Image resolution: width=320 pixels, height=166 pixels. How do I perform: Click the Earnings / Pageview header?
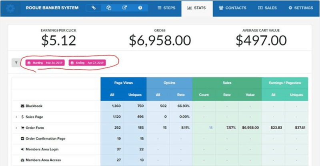pyautogui.click(x=285, y=83)
